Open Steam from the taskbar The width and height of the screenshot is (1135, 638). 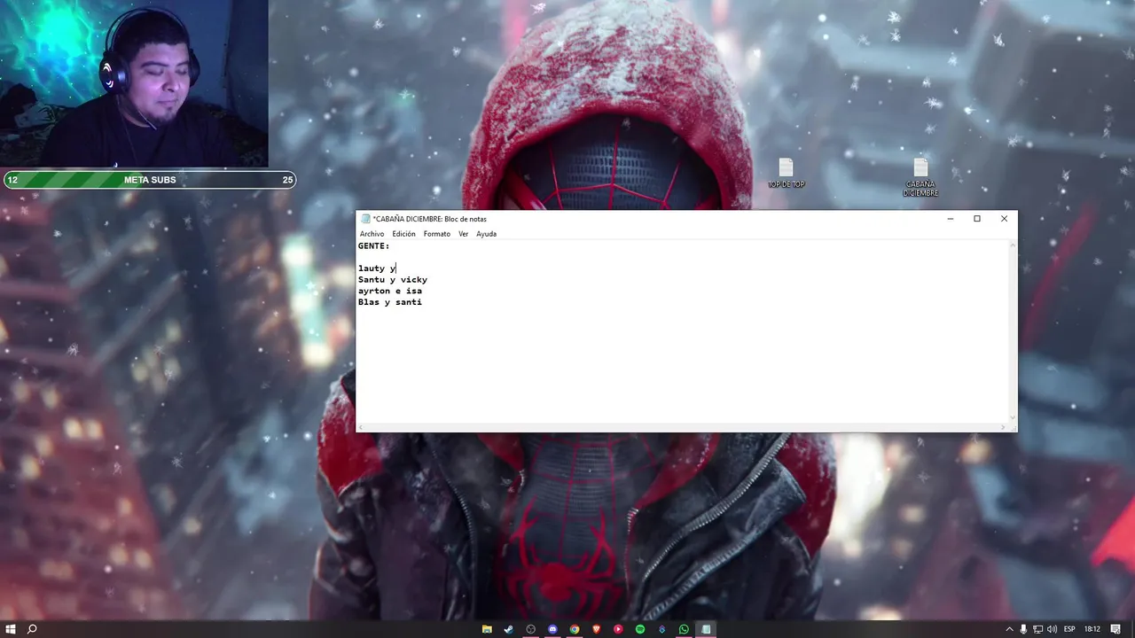tap(509, 629)
